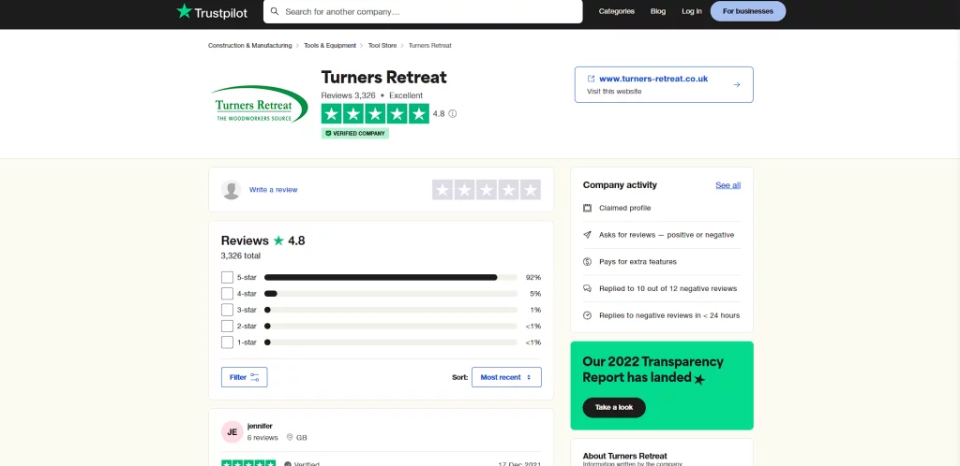This screenshot has height=466, width=960.
Task: Select the fifth star in review rating
Action: pyautogui.click(x=531, y=190)
